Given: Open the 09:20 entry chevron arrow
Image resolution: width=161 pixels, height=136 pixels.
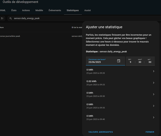Looking at the screenshot, I should click(x=154, y=71).
